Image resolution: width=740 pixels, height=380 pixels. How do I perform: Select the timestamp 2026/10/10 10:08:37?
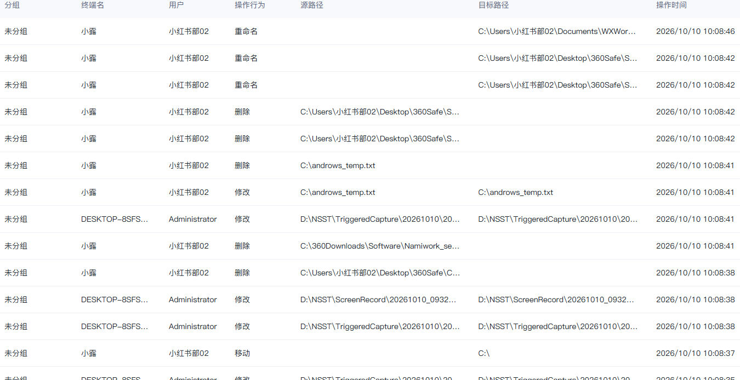[x=695, y=353]
